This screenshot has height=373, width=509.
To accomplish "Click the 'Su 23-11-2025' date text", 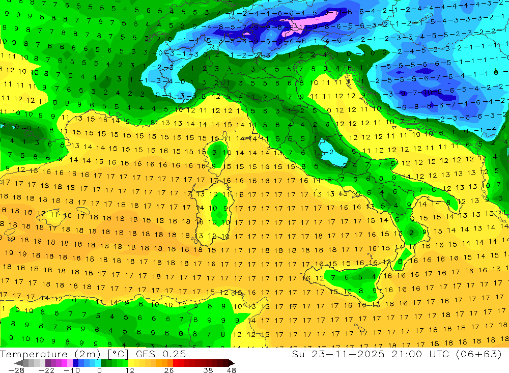I will coord(338,354).
